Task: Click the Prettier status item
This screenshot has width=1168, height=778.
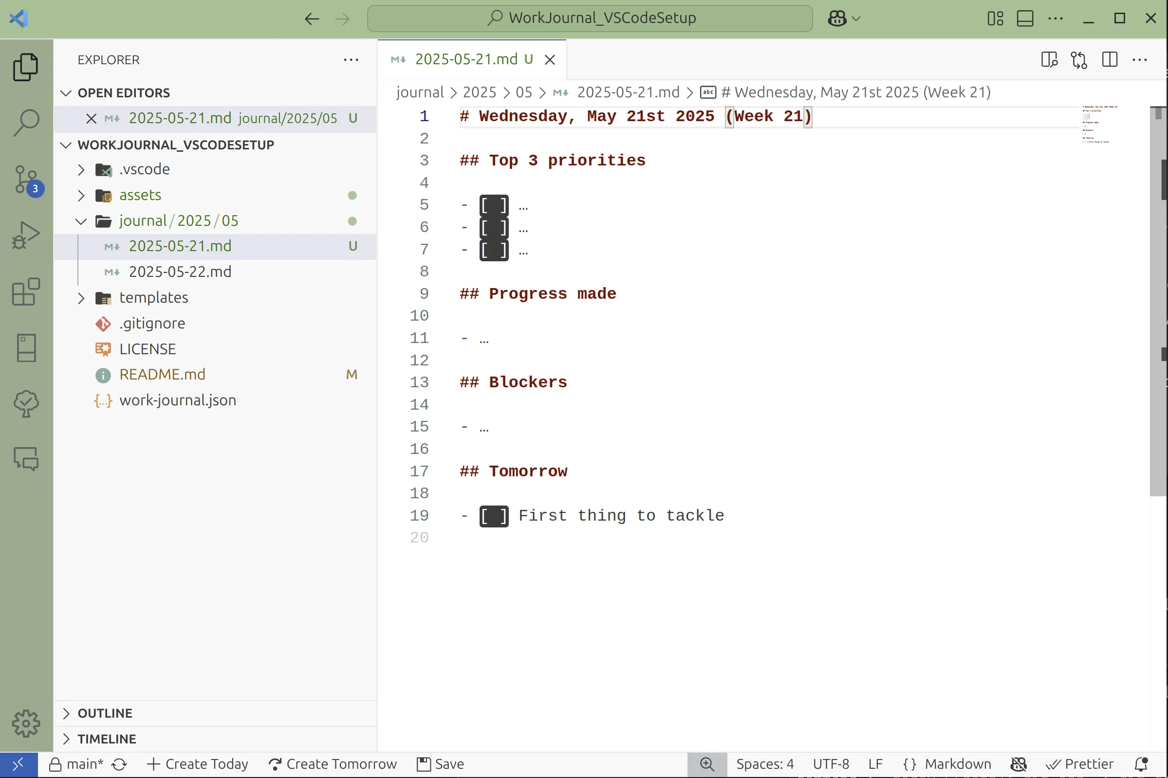Action: tap(1080, 764)
